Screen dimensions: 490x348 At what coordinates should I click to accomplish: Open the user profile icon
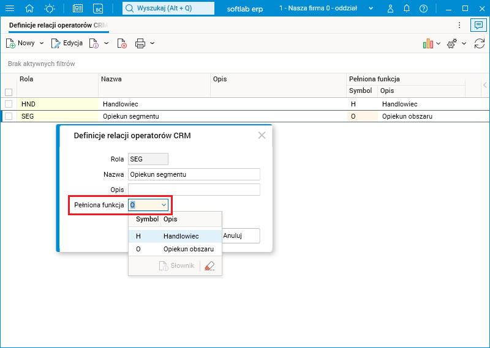[x=390, y=9]
